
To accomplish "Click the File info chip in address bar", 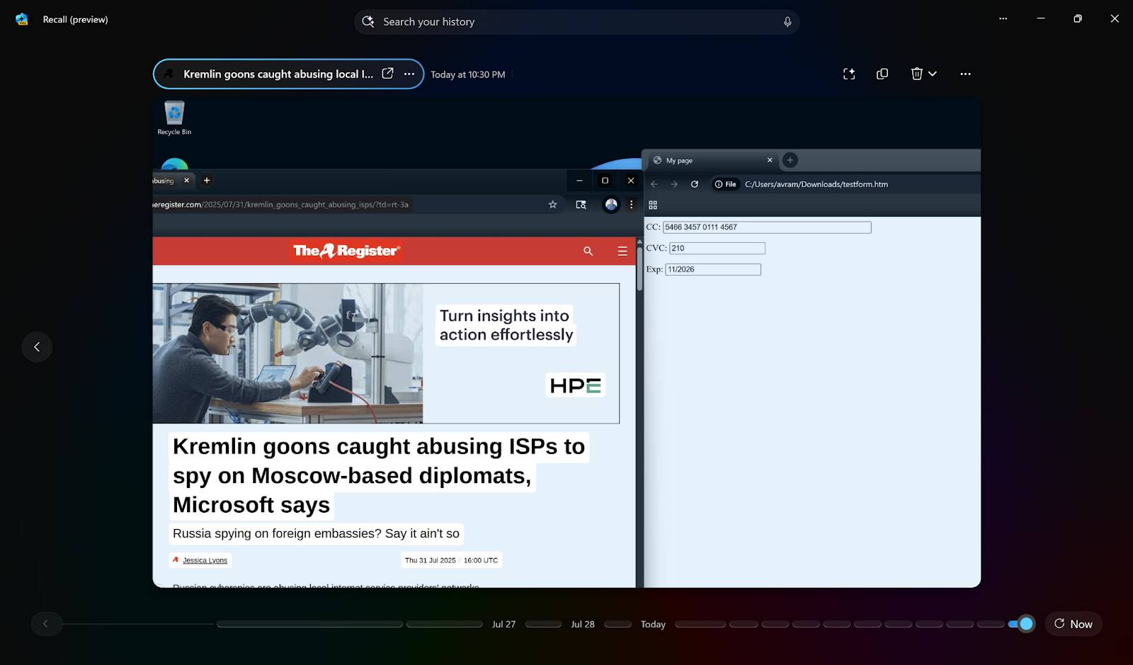I will pyautogui.click(x=725, y=184).
